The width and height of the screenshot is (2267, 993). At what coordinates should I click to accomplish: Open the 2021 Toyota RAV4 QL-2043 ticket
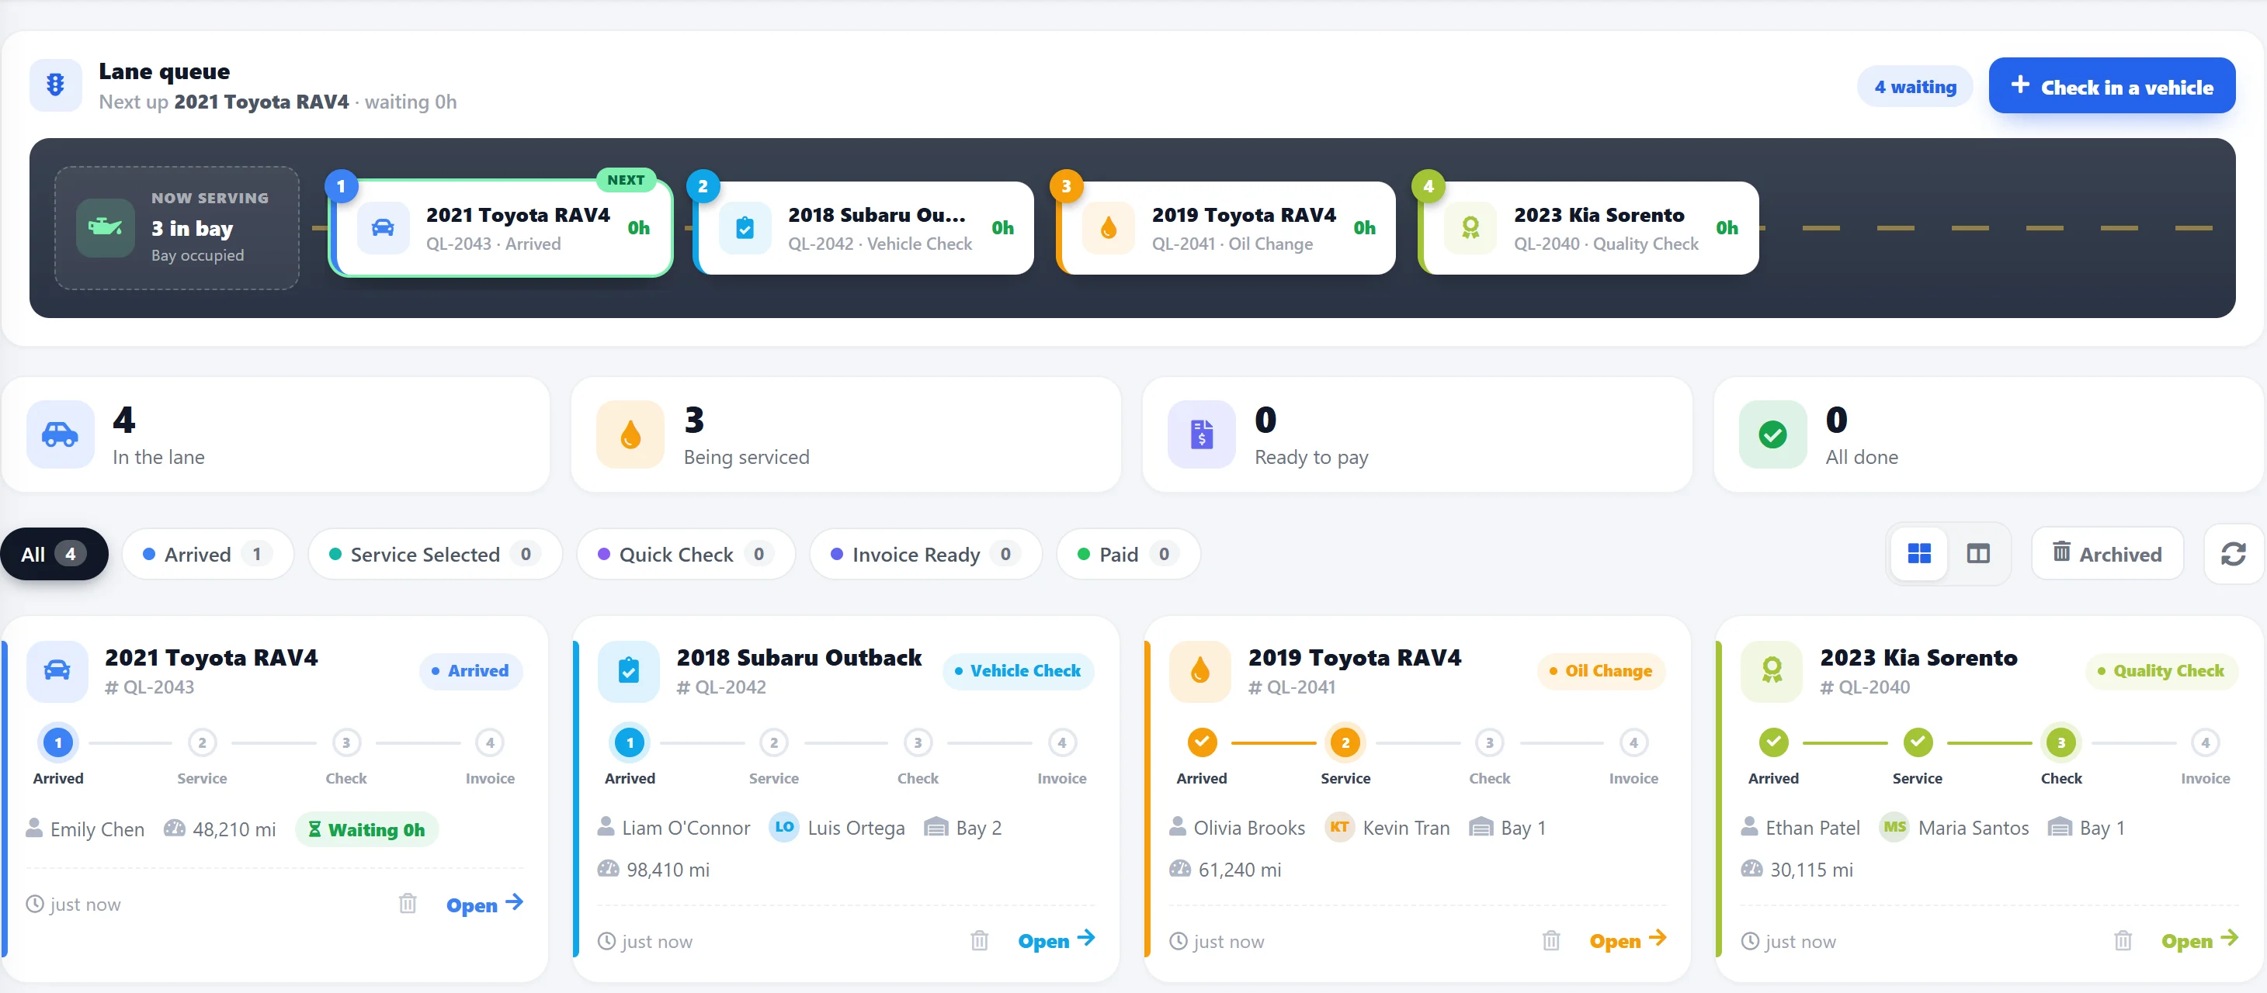[x=485, y=904]
